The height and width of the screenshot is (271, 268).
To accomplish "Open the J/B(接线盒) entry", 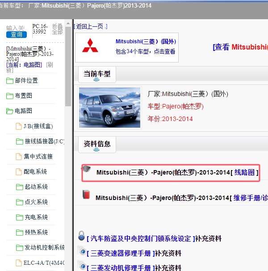I will [38, 126].
